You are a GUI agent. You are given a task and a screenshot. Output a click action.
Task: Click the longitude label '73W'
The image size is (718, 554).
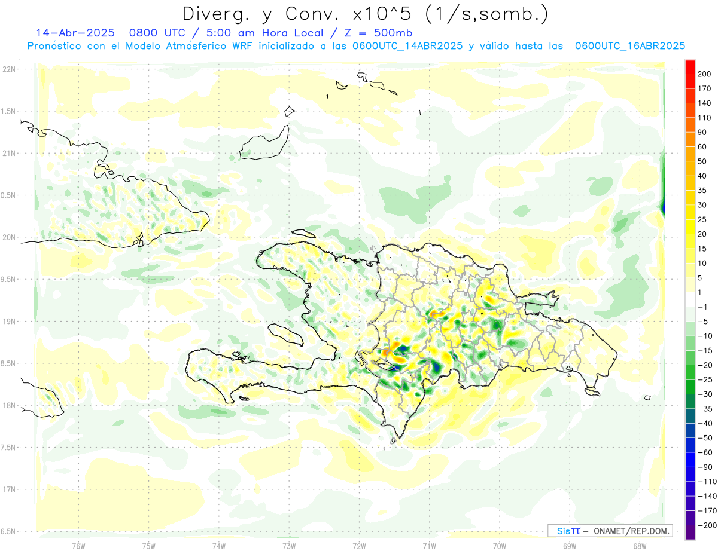coord(289,546)
